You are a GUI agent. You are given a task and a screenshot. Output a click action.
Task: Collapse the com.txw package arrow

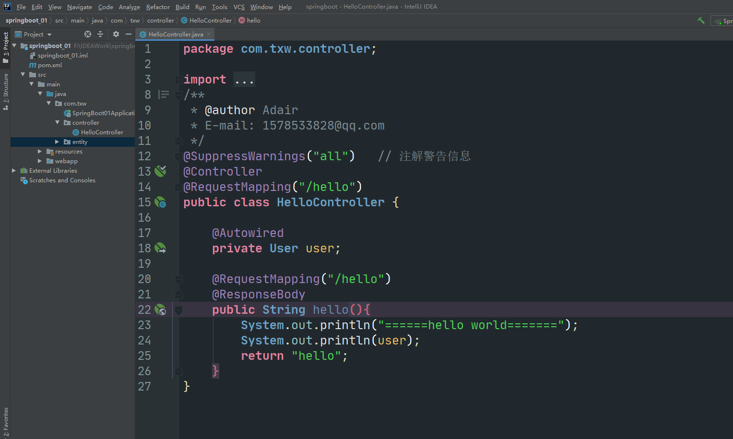pos(49,103)
